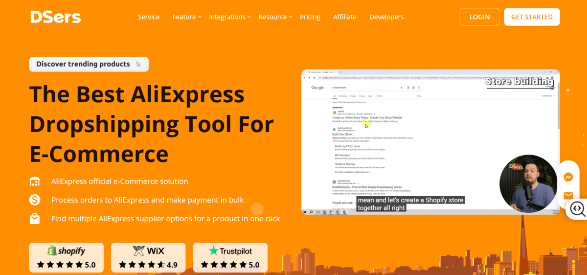Click the text 'AliExpress official e-Commerce solution'
Screen dimensions: 587x275
119,182
